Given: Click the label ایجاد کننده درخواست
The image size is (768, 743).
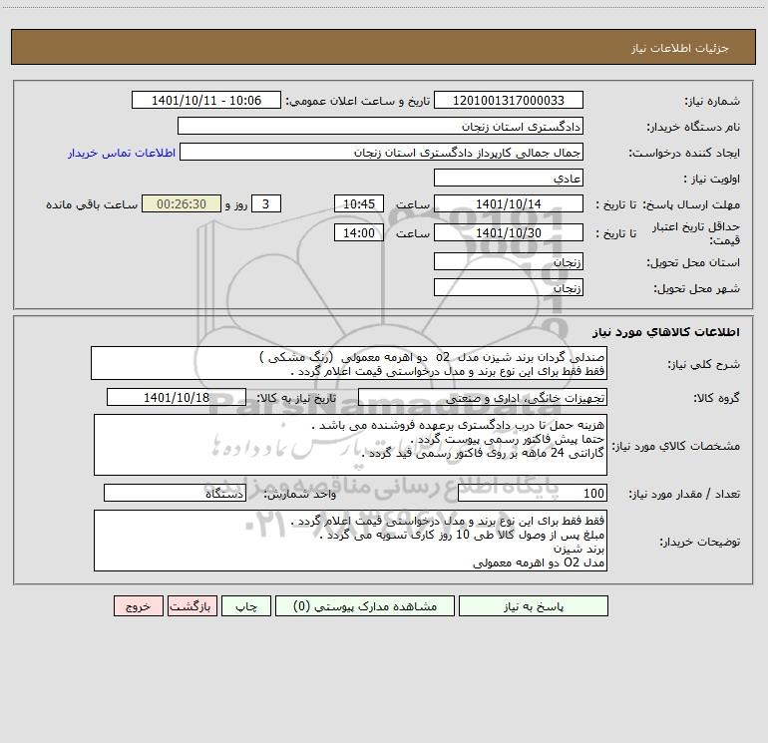Looking at the screenshot, I should [684, 153].
